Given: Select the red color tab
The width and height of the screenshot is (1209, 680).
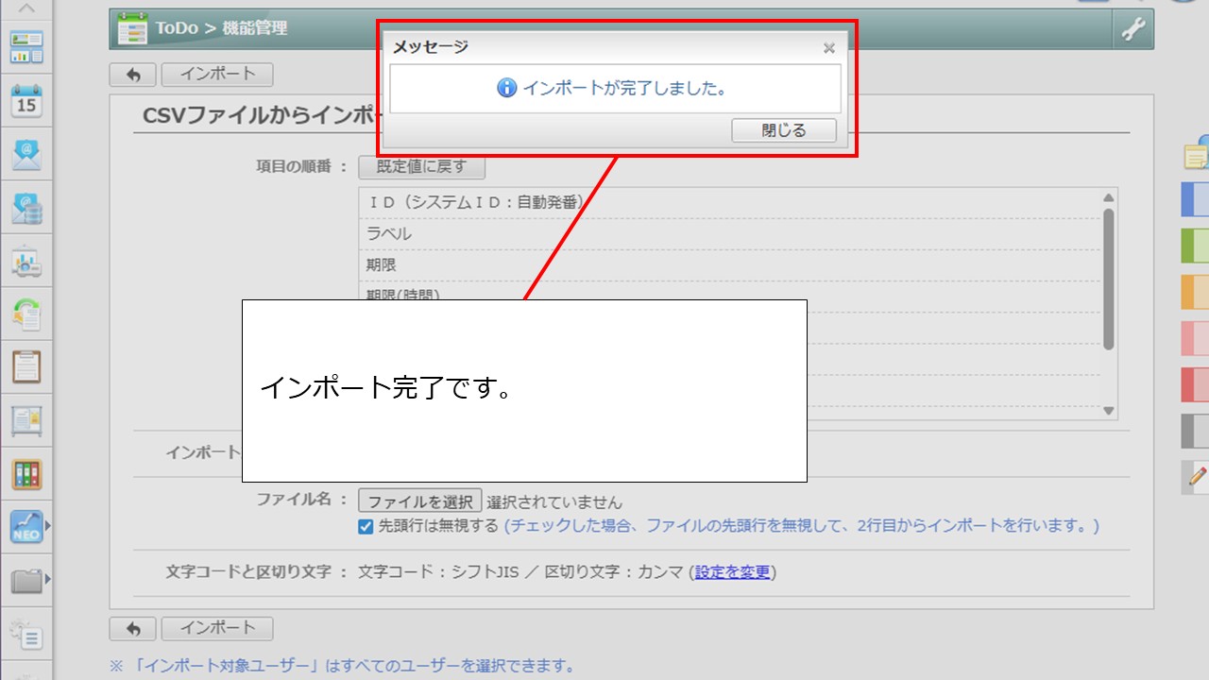Looking at the screenshot, I should [1196, 384].
